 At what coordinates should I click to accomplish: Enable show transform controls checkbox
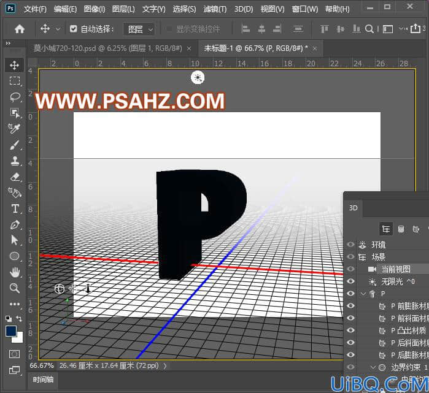click(169, 28)
